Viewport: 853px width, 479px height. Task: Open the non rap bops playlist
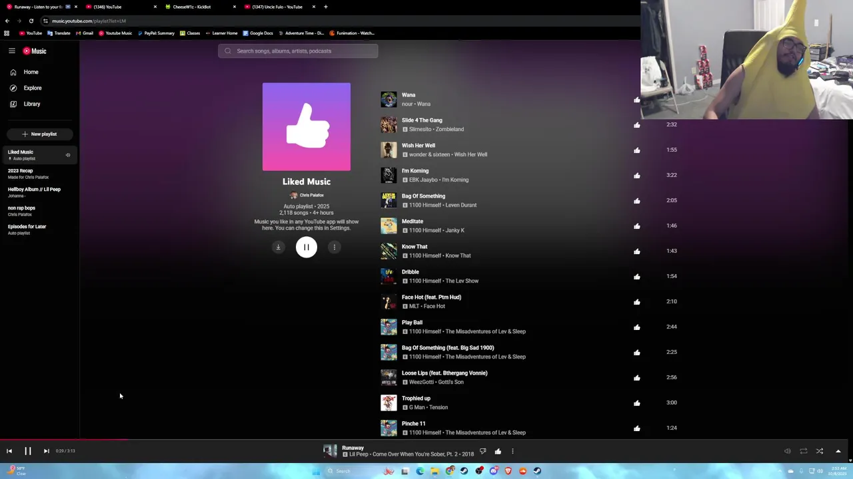tap(39, 211)
